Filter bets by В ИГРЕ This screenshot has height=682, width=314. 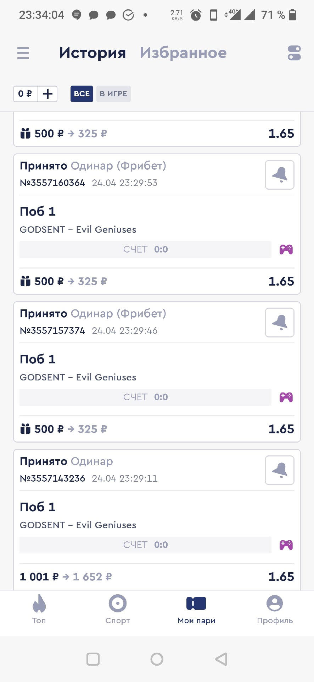pyautogui.click(x=113, y=94)
